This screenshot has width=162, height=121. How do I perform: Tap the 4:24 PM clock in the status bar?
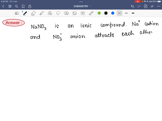4,1
